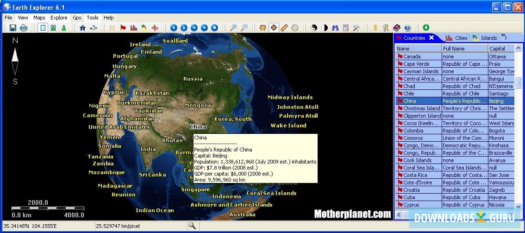Image resolution: width=525 pixels, height=233 pixels.
Task: Select the crosshair target tool
Action: pos(274,28)
